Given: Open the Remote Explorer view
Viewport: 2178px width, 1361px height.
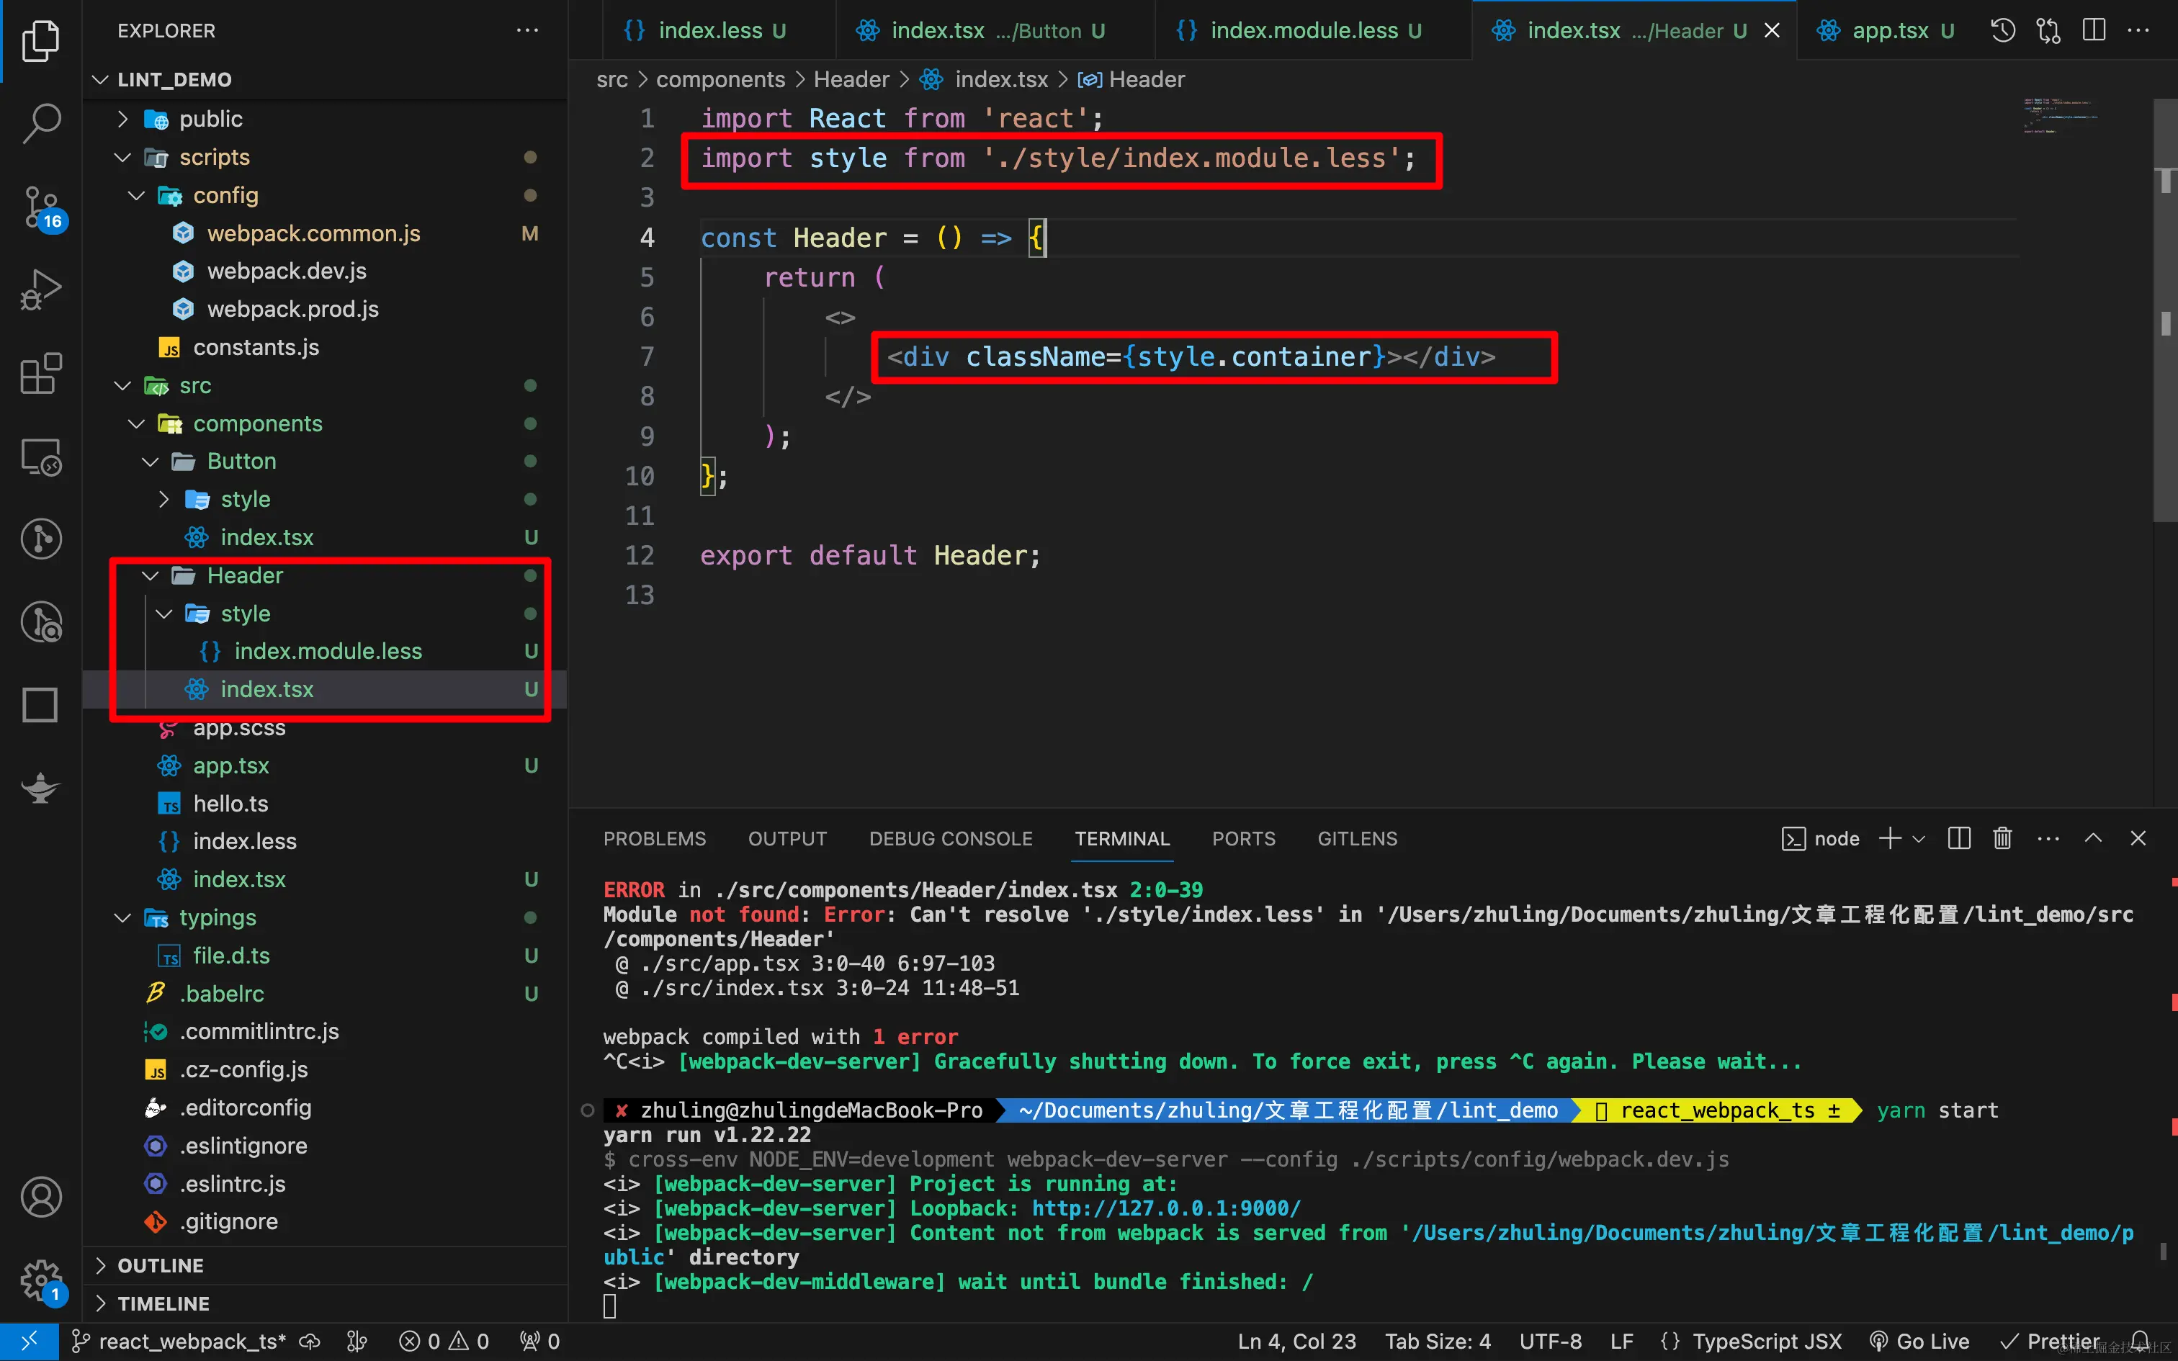Looking at the screenshot, I should (x=40, y=457).
